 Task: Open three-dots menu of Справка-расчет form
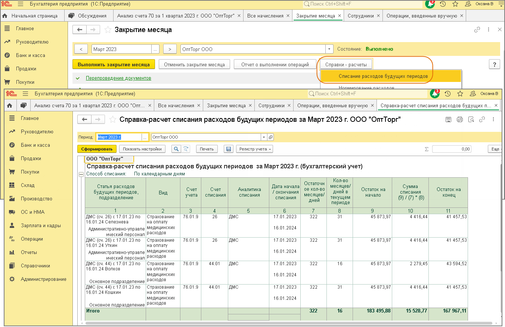(493, 120)
